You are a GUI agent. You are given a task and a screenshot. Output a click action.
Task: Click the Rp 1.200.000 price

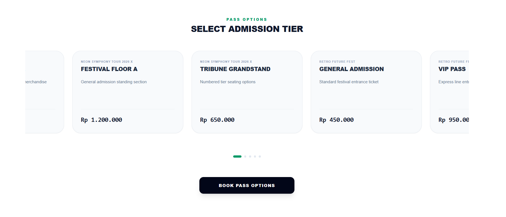pyautogui.click(x=101, y=120)
